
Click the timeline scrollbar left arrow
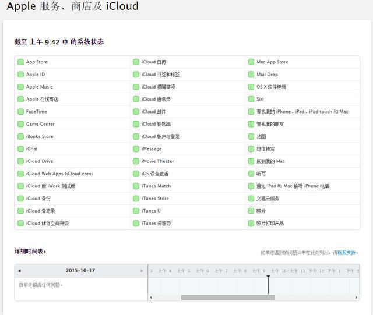pos(151,298)
